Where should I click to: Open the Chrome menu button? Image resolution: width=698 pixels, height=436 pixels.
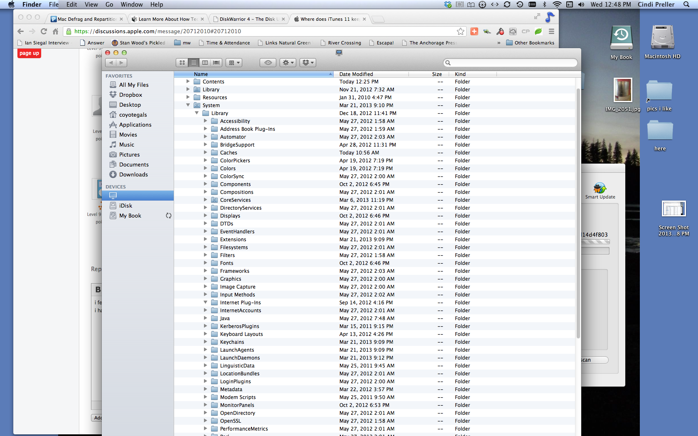click(551, 31)
